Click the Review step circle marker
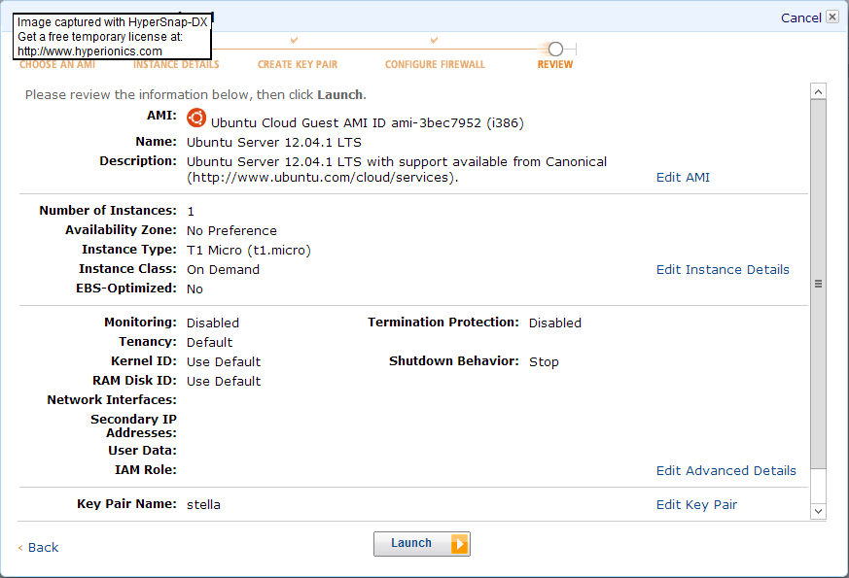The height and width of the screenshot is (578, 849). point(555,50)
